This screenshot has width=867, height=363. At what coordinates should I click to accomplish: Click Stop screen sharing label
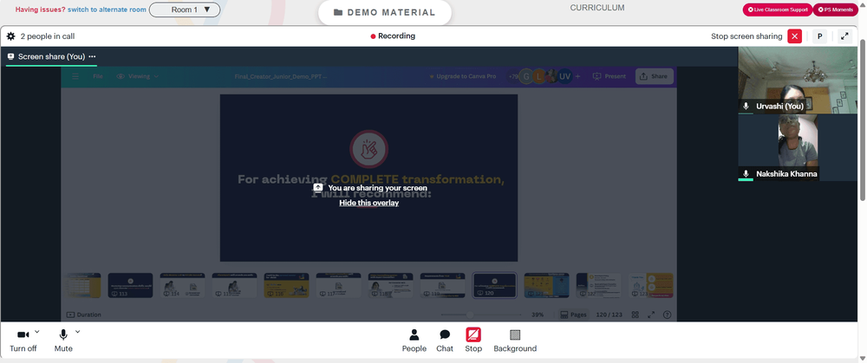pos(746,36)
